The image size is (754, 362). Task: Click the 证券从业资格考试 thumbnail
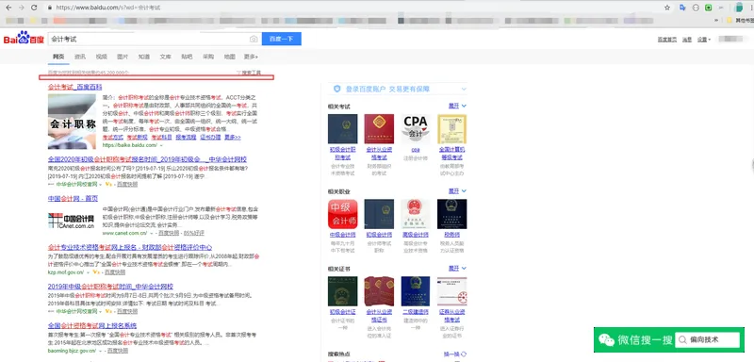(x=451, y=291)
